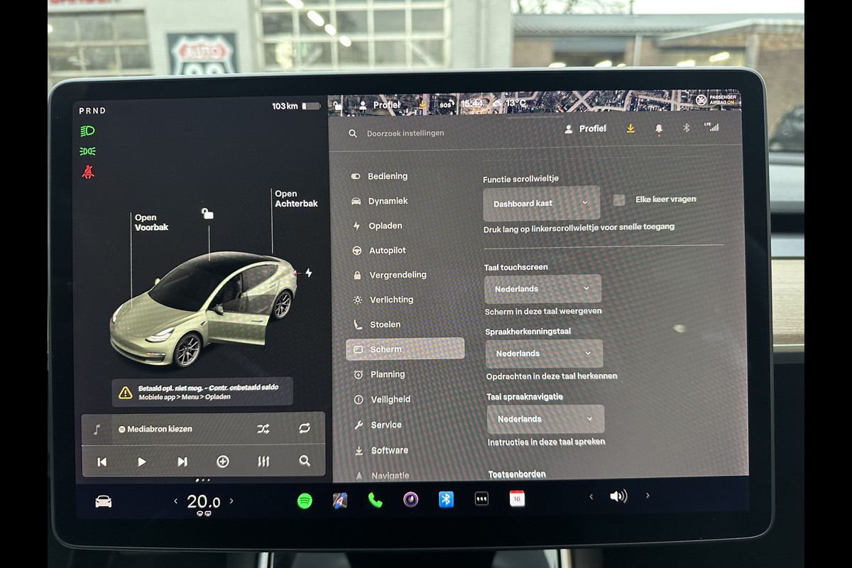The width and height of the screenshot is (852, 568).
Task: Open the phone app icon
Action: coord(375,501)
